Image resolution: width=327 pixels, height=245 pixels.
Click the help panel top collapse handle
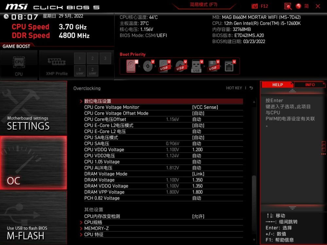(292, 90)
